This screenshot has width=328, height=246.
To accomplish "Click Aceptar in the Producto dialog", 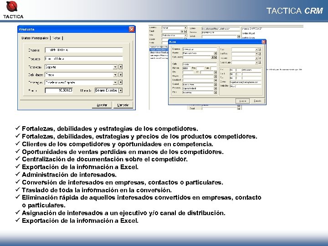I will click(102, 105).
